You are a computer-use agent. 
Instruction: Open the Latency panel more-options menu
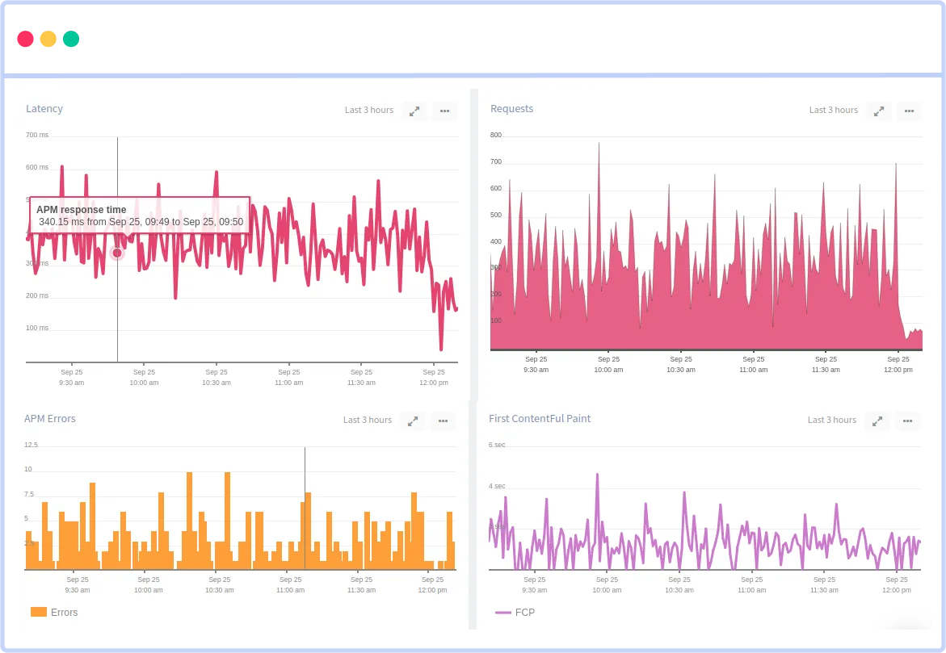(x=444, y=111)
